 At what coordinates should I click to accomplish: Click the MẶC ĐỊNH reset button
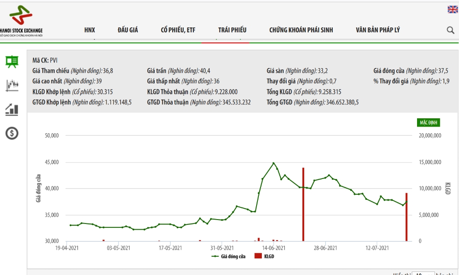428,123
